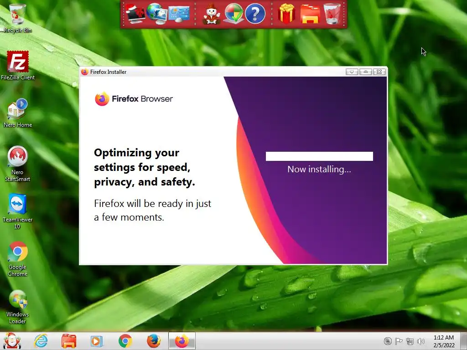This screenshot has height=350, width=467.
Task: Open the Action Center flag tray icon
Action: click(x=399, y=341)
